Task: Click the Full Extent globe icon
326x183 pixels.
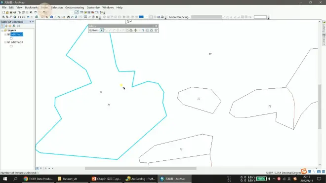Action: tap(15, 17)
